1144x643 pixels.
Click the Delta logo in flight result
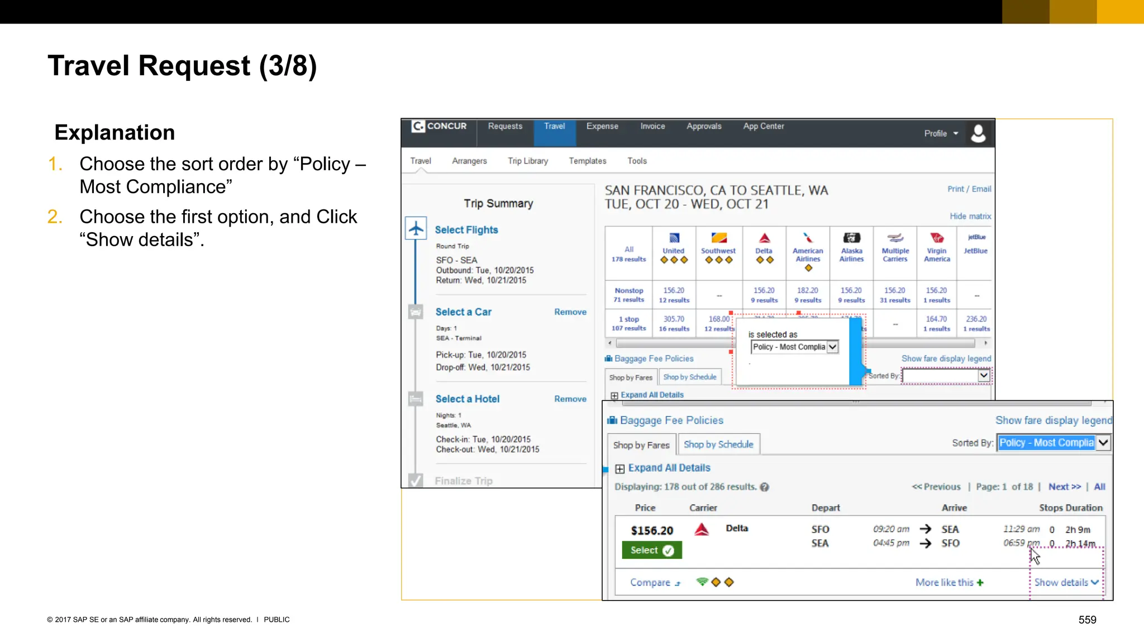tap(702, 529)
